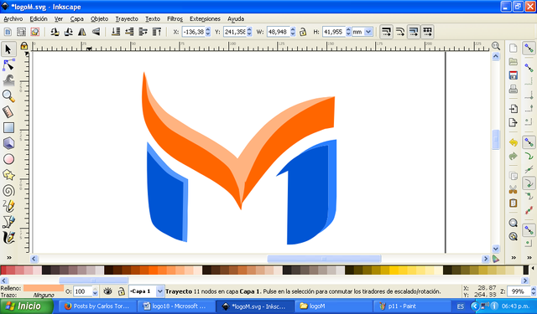Click Deselect icon in top toolbar

(35, 32)
